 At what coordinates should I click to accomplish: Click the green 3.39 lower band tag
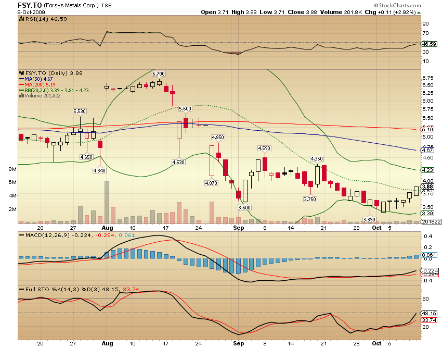point(427,214)
